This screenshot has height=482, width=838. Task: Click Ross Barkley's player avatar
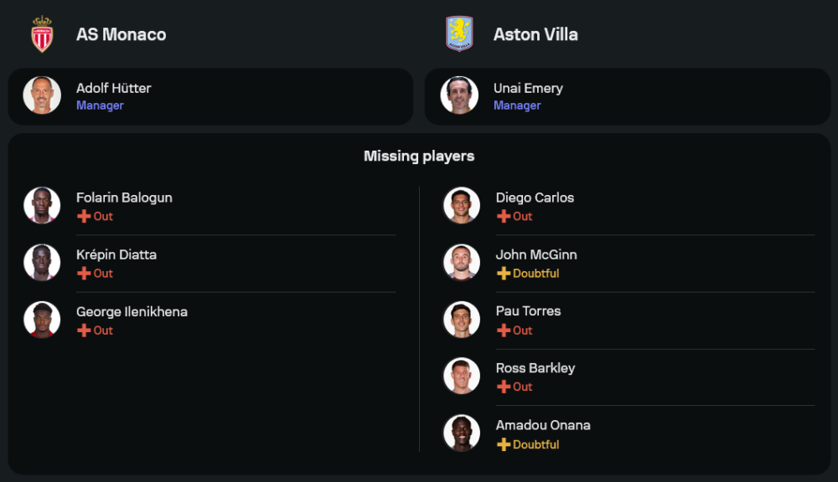[x=462, y=376]
